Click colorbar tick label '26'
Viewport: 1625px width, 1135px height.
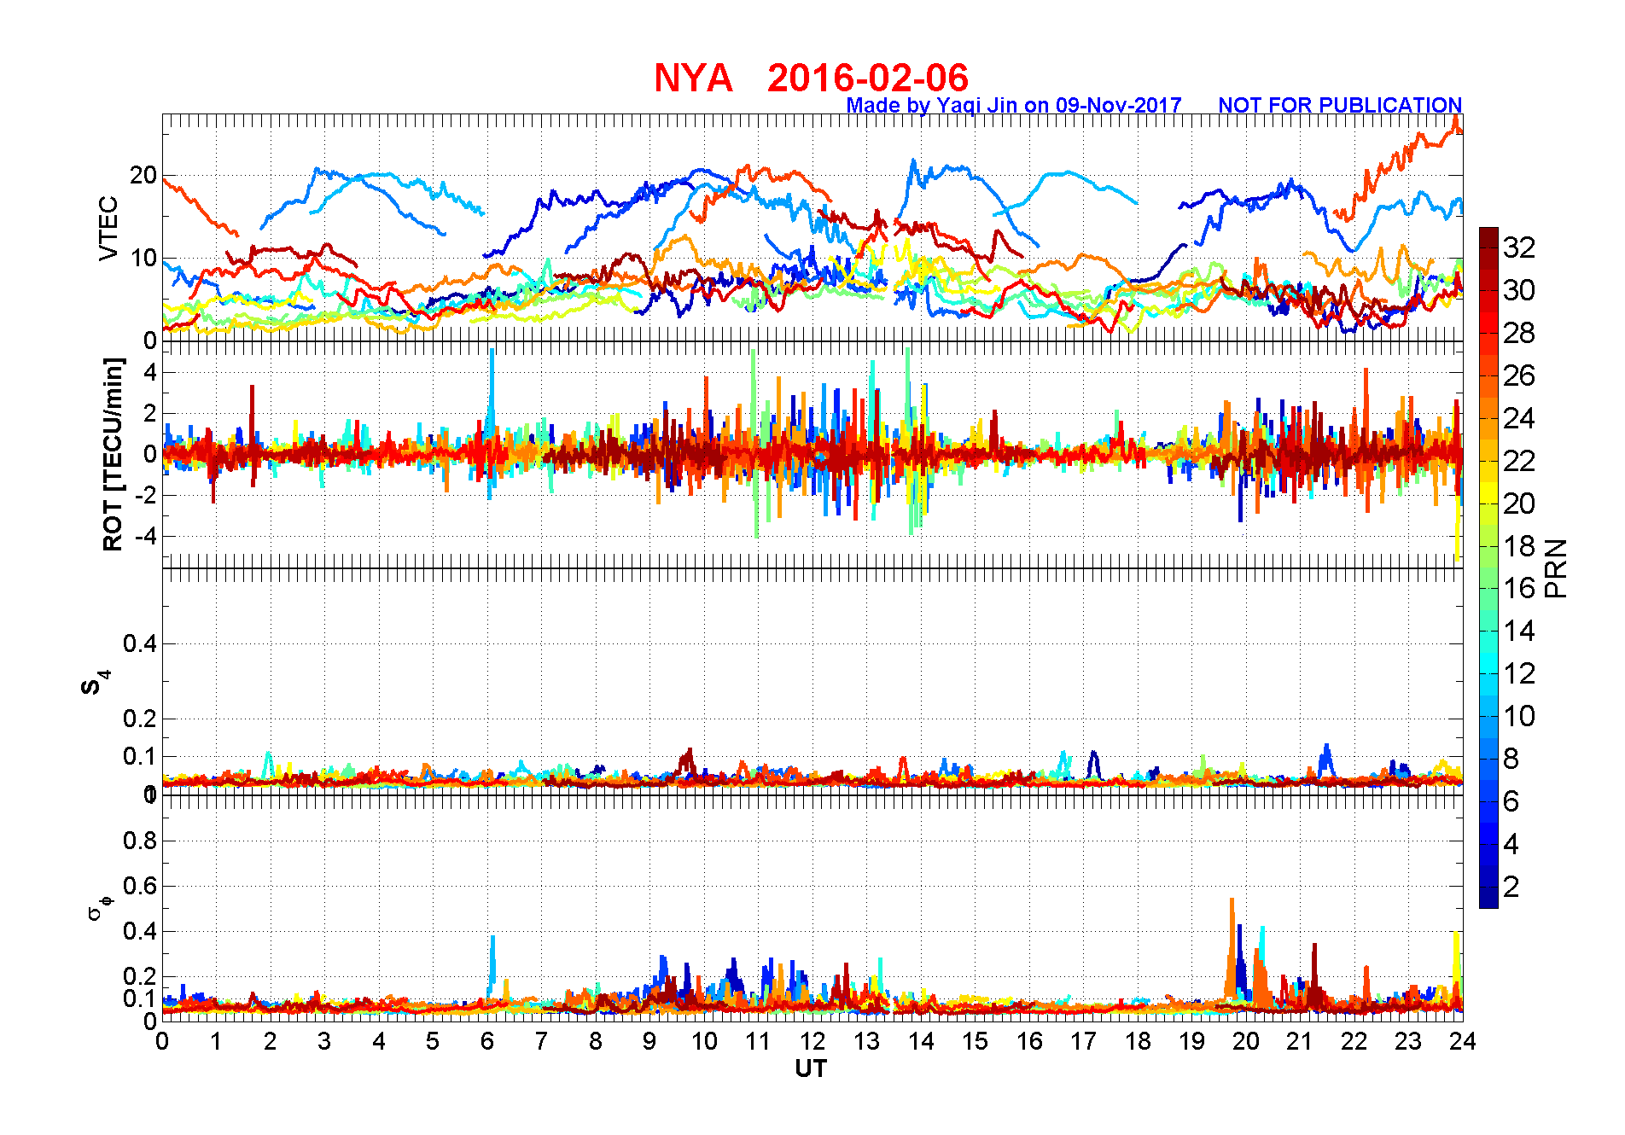coord(1519,375)
